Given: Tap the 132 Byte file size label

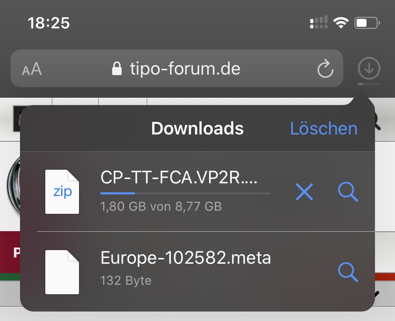Looking at the screenshot, I should 126,281.
